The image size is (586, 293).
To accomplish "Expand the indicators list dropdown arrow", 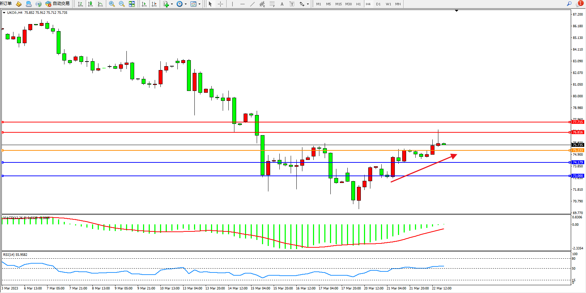I will click(x=172, y=4).
